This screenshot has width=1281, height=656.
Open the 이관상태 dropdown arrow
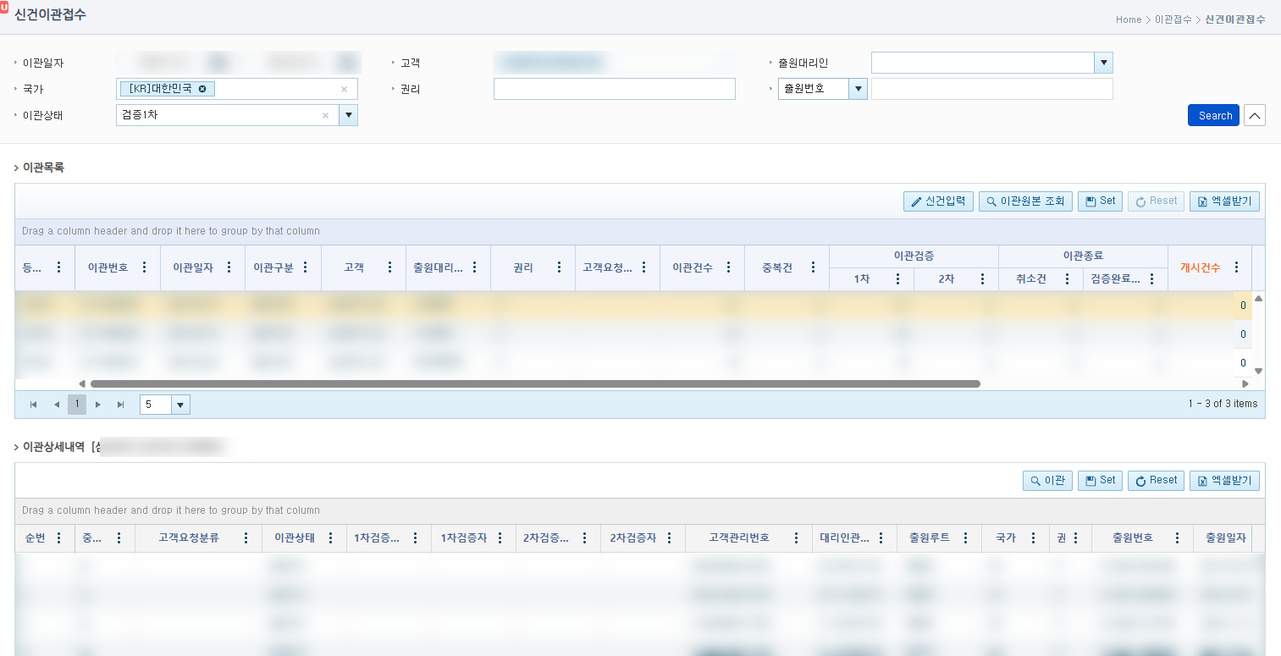(x=348, y=116)
